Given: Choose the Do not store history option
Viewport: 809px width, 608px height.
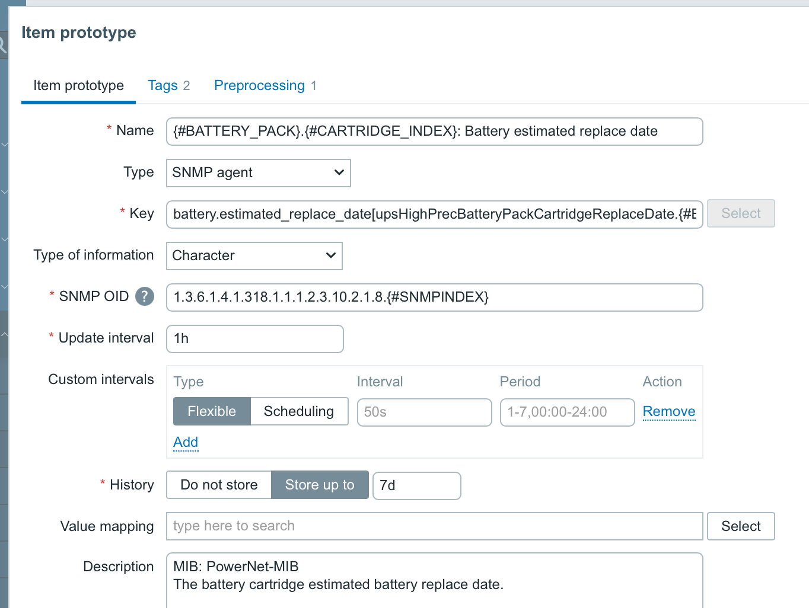Looking at the screenshot, I should [219, 485].
